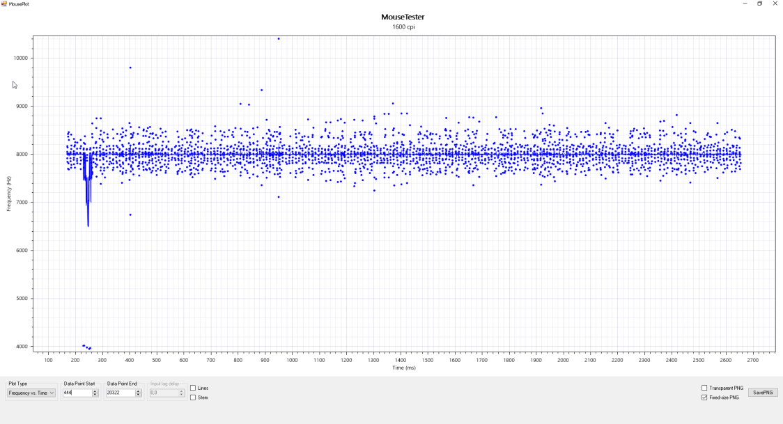Viewport: 783px width, 424px height.
Task: Click the MousePlot app icon in title bar
Action: (3, 3)
